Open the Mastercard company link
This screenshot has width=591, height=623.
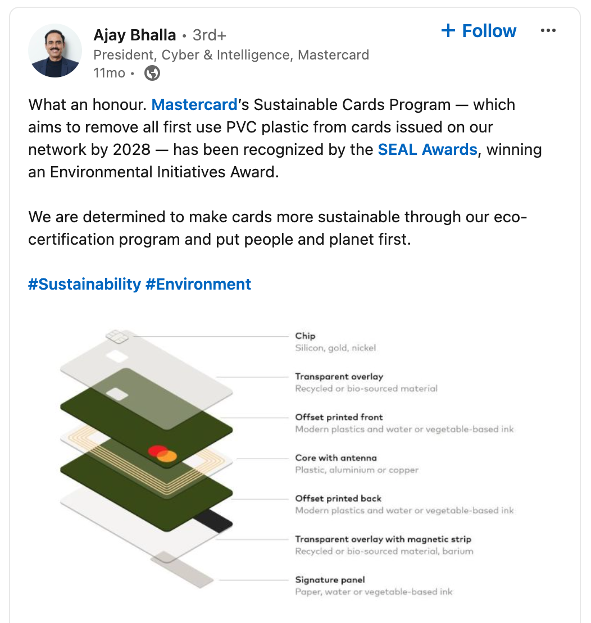pos(194,105)
